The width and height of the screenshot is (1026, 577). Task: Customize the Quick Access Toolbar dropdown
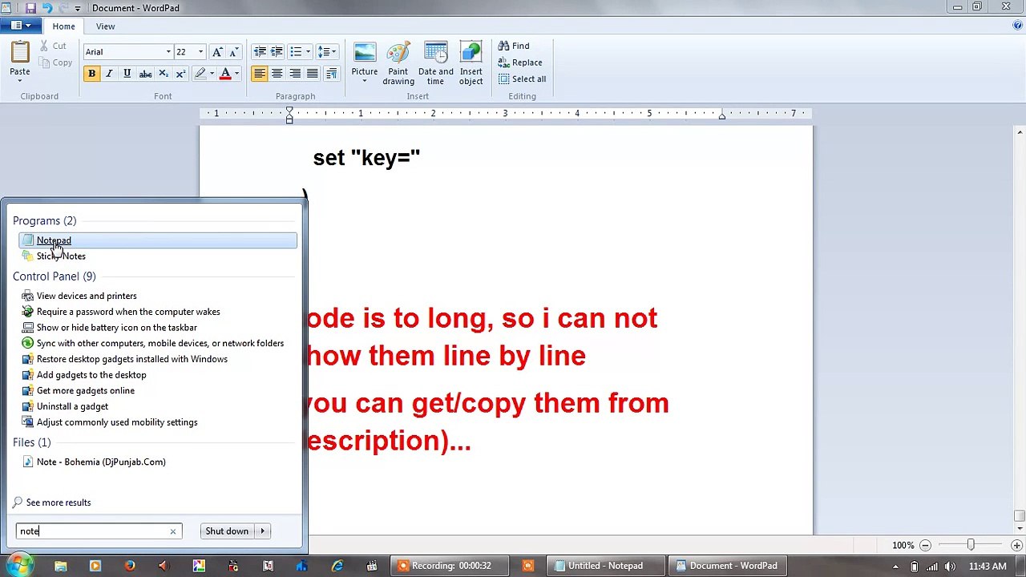[x=78, y=8]
